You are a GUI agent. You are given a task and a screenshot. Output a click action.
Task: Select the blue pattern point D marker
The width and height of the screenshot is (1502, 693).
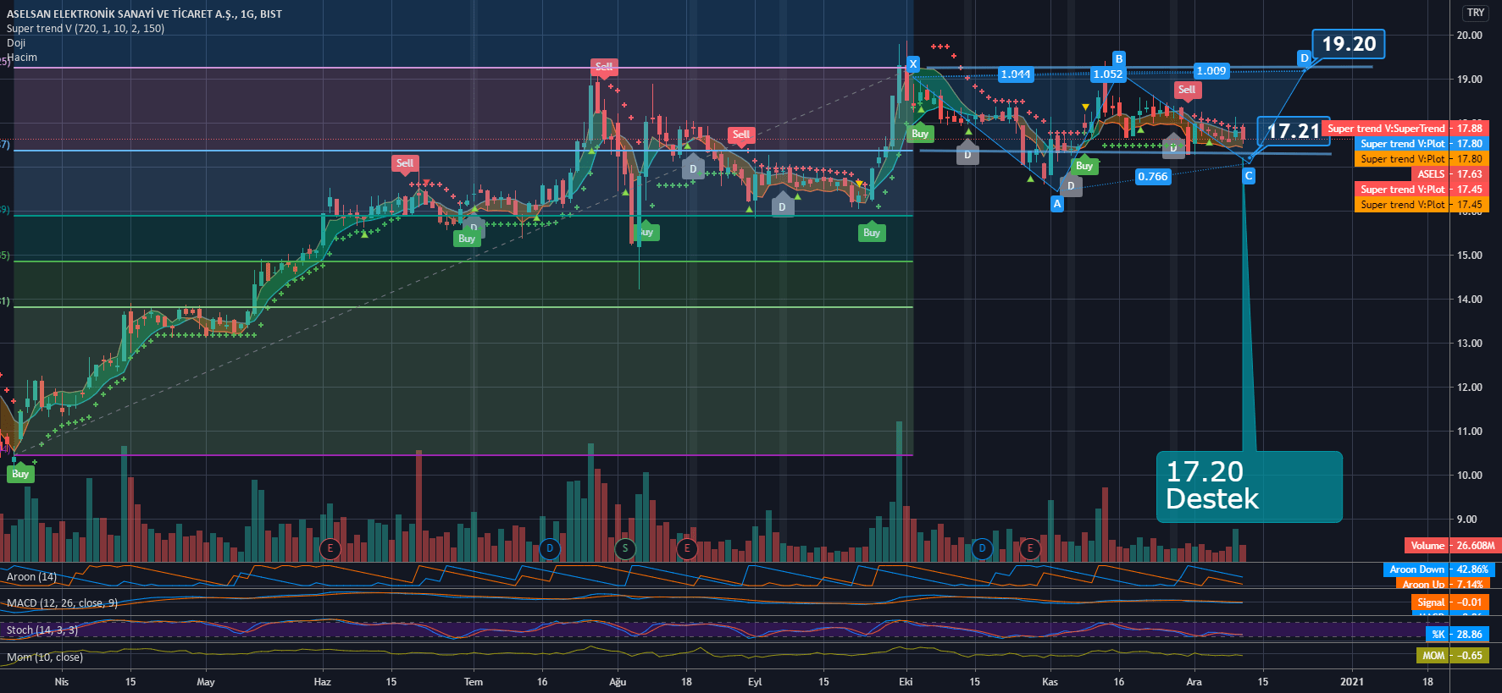[x=1305, y=58]
